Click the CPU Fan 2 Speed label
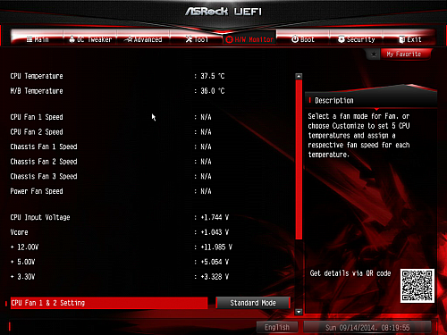The width and height of the screenshot is (447, 335). coord(37,132)
